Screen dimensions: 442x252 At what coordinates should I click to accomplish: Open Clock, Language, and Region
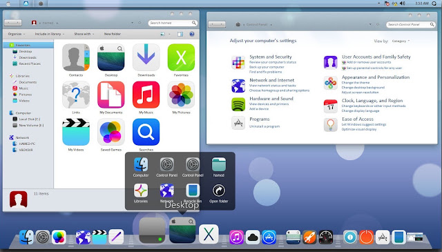372,101
